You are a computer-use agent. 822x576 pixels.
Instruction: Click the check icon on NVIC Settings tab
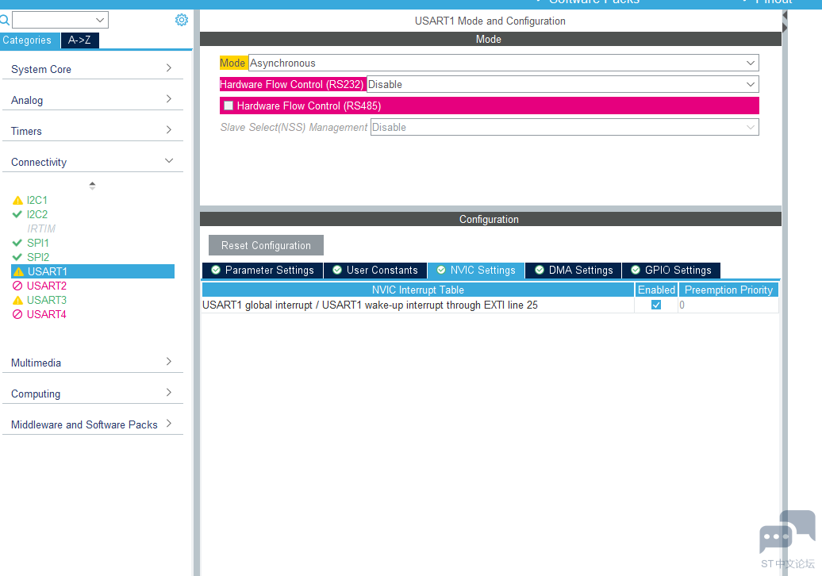pyautogui.click(x=441, y=270)
